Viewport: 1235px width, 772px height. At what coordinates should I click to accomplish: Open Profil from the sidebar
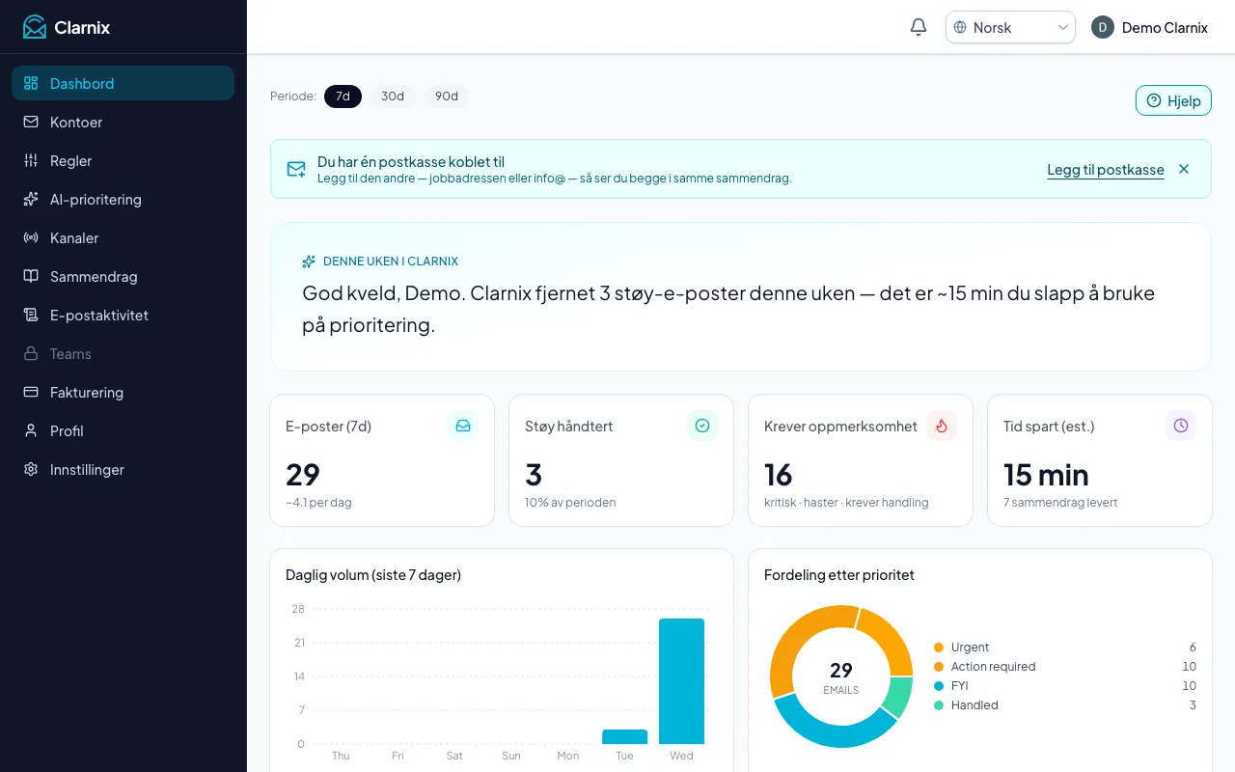123,430
